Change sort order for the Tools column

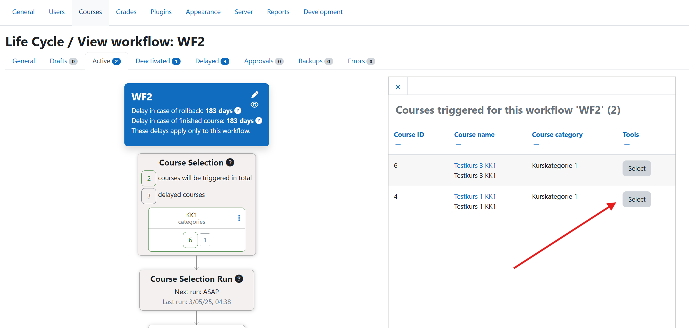click(627, 144)
